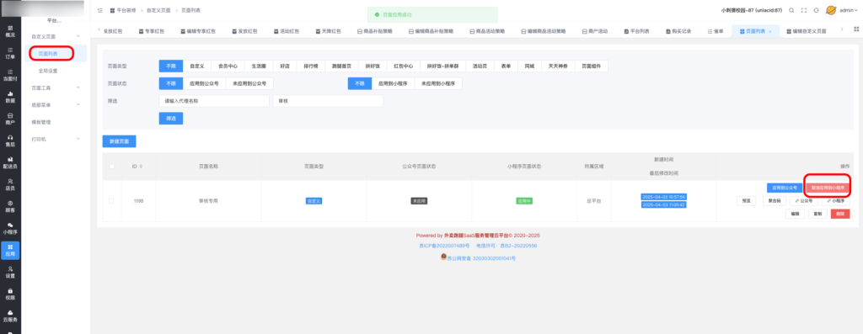Click the 预览 preview button
Image resolution: width=863 pixels, height=334 pixels.
[x=747, y=201]
